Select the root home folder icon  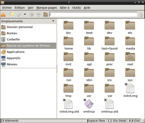pyautogui.click(x=130, y=57)
